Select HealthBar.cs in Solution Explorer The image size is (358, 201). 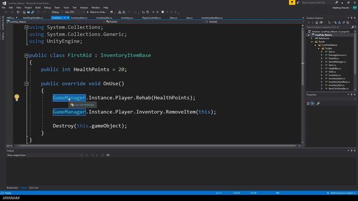pyautogui.click(x=335, y=68)
